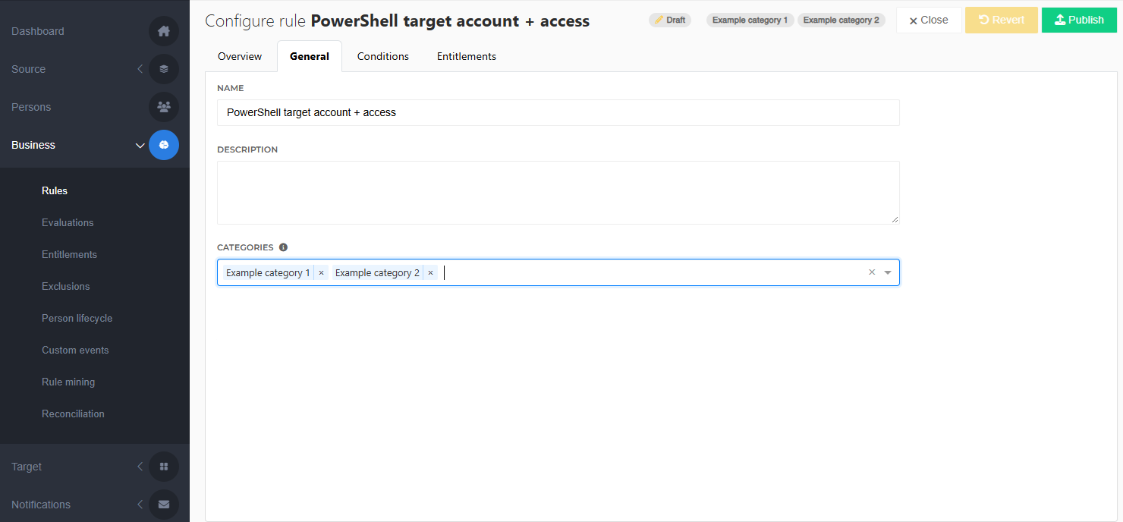Click the Business round blue icon
The width and height of the screenshot is (1123, 522).
164,145
